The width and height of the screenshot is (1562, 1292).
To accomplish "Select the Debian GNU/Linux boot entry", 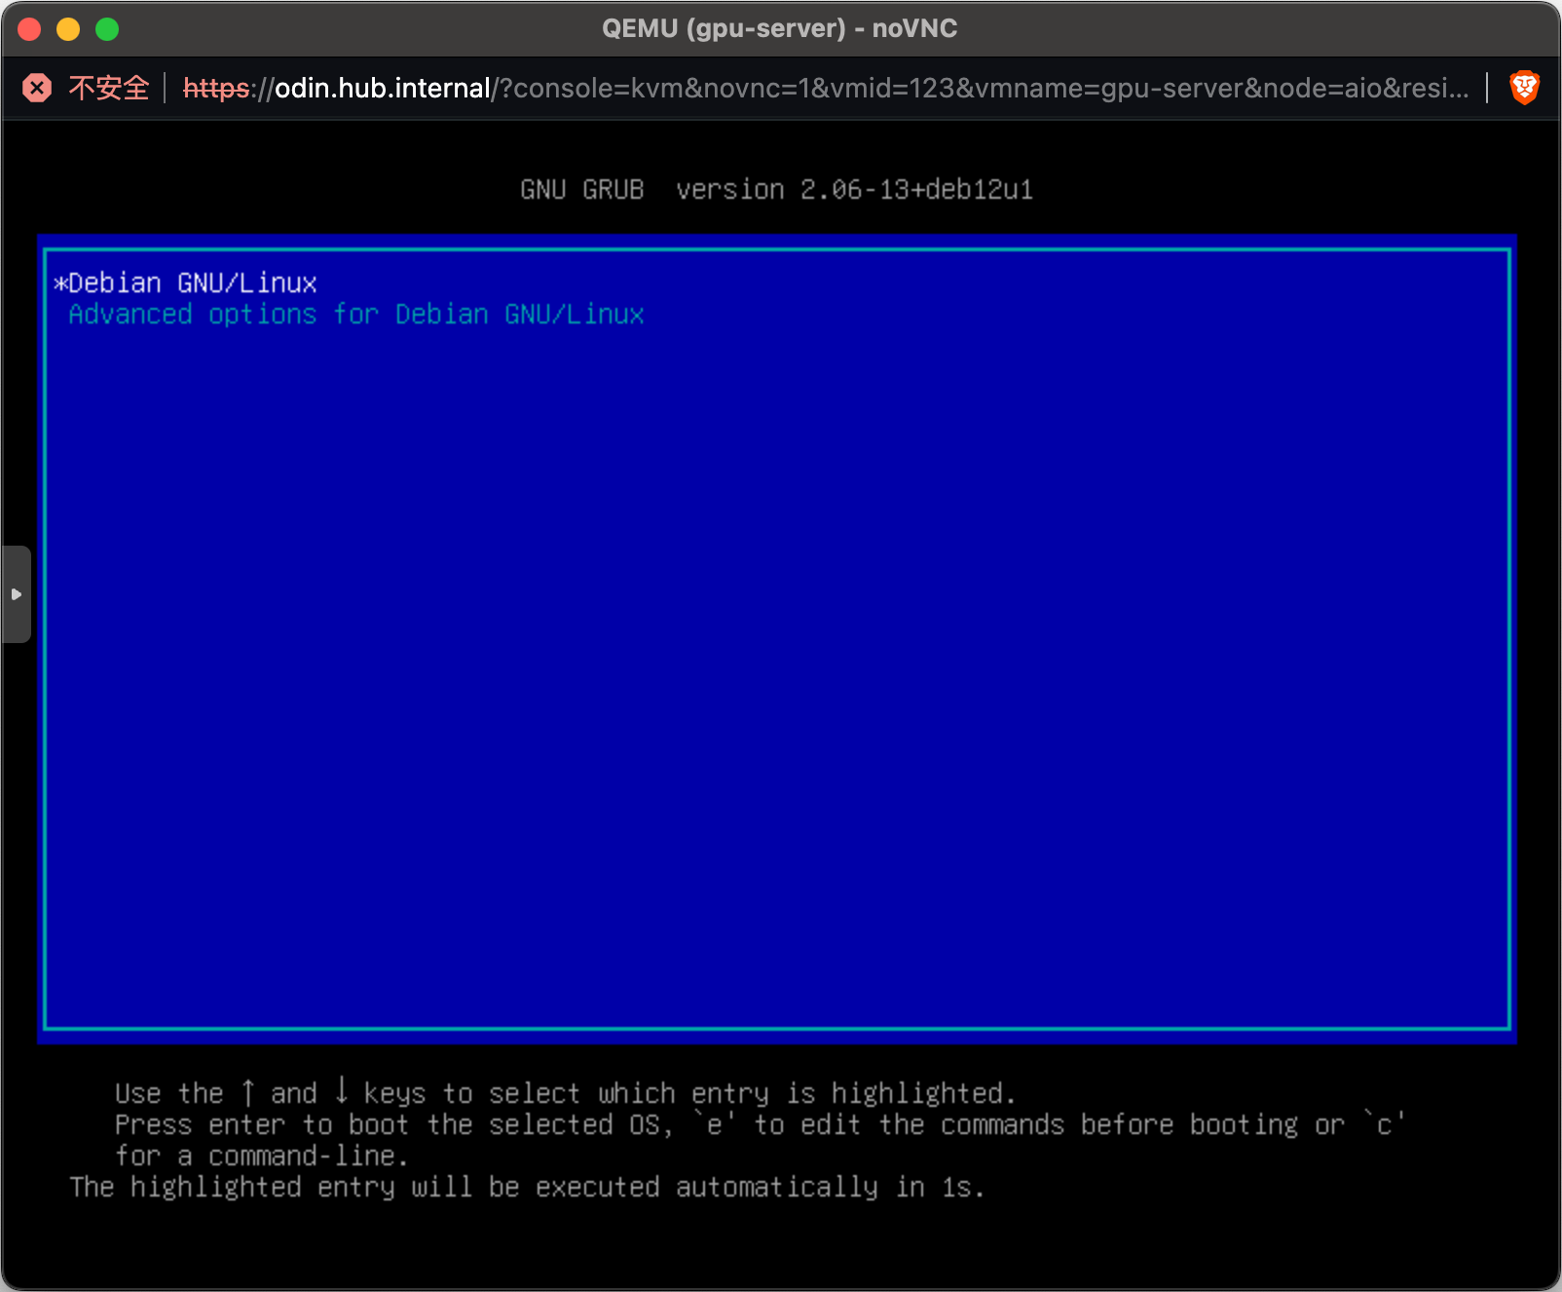I will [x=185, y=283].
